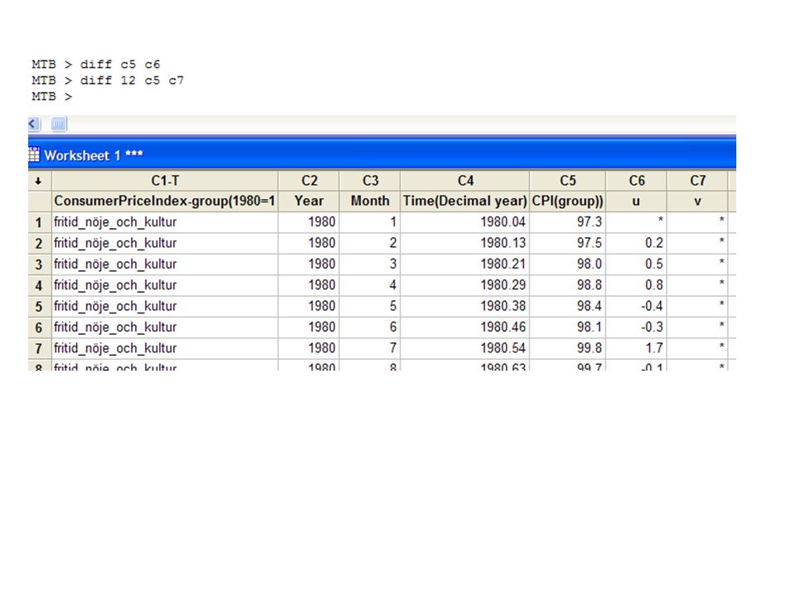This screenshot has width=796, height=597.
Task: Select row number 5 header
Action: coord(39,307)
